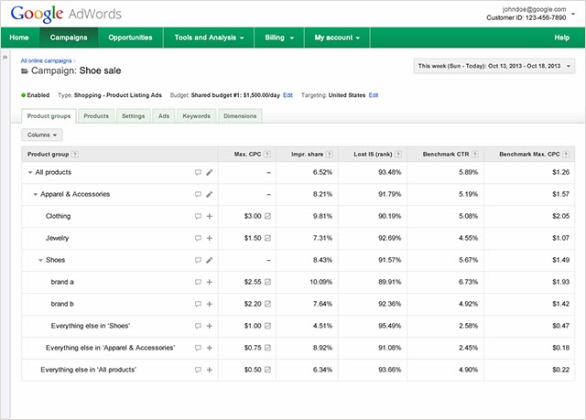Image resolution: width=586 pixels, height=420 pixels.
Task: Toggle bid checkbox icon beside $0.75 bid
Action: pyautogui.click(x=267, y=348)
